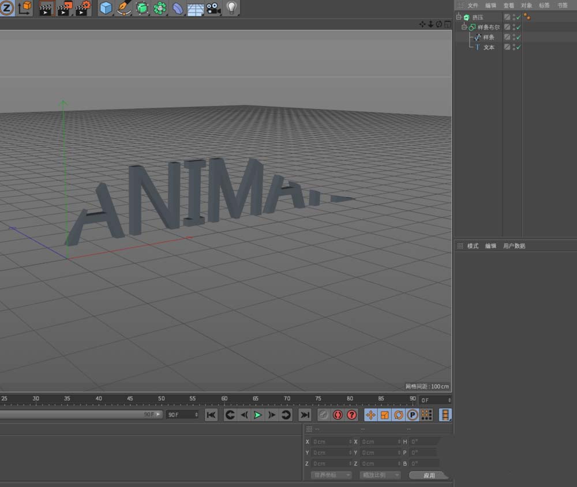Toggle visibility dots for the 样条布尔 object
Image resolution: width=577 pixels, height=487 pixels.
click(514, 27)
